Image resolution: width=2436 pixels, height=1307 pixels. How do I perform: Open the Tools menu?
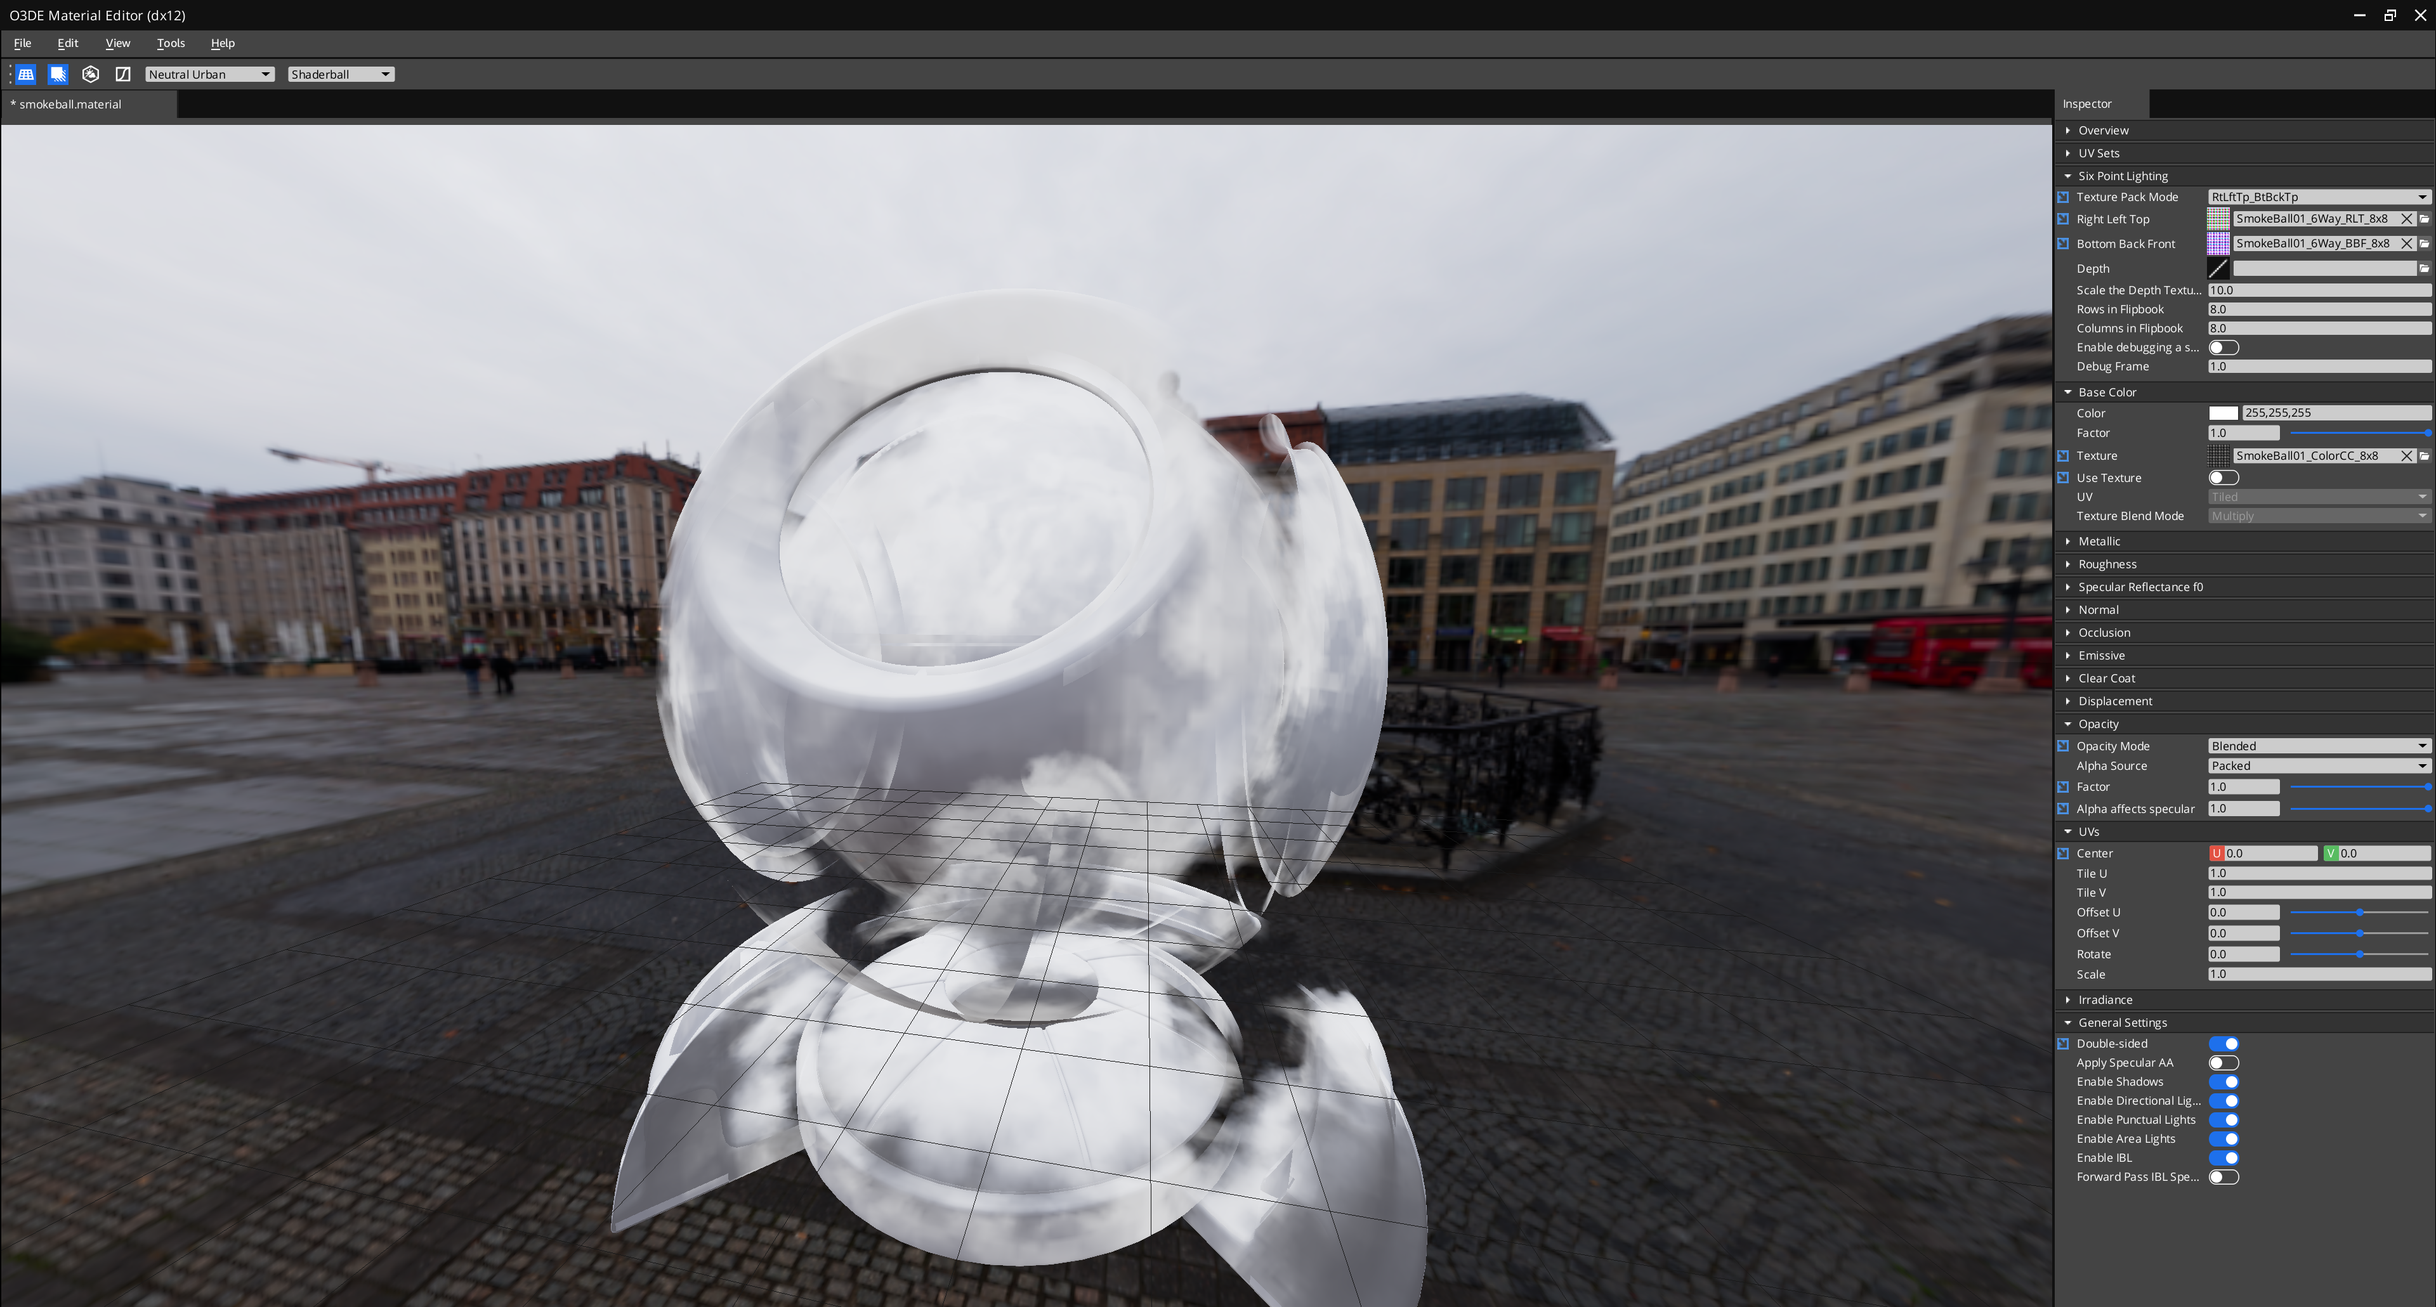point(170,44)
